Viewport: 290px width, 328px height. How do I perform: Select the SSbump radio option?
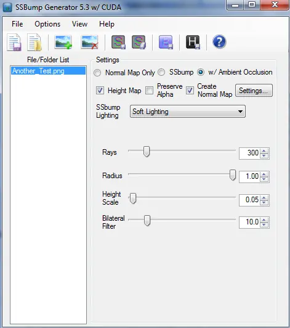(x=161, y=72)
